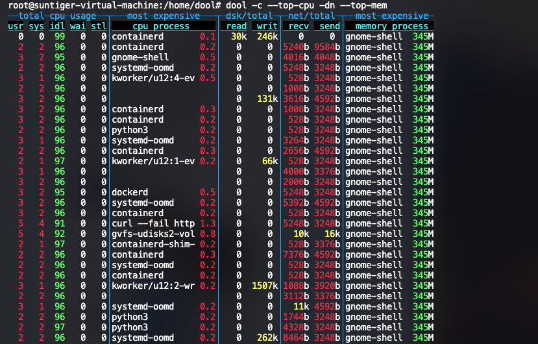This screenshot has height=344, width=538.
Task: Click the prompt "root@suntiger-virtual-machine:/home/dool#"
Action: click(x=115, y=5)
